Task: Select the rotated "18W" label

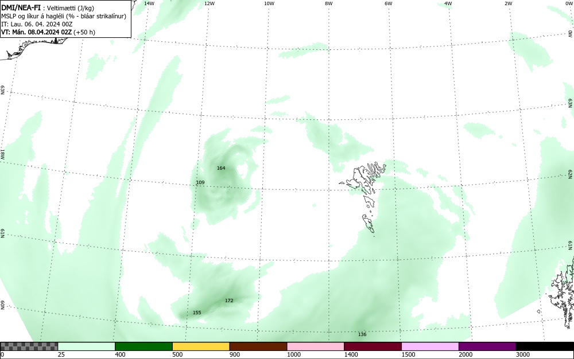Action: [x=2, y=154]
